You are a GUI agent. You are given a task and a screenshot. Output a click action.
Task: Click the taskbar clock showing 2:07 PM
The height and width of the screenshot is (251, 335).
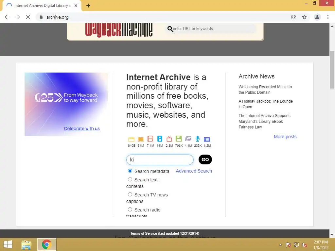(x=321, y=245)
